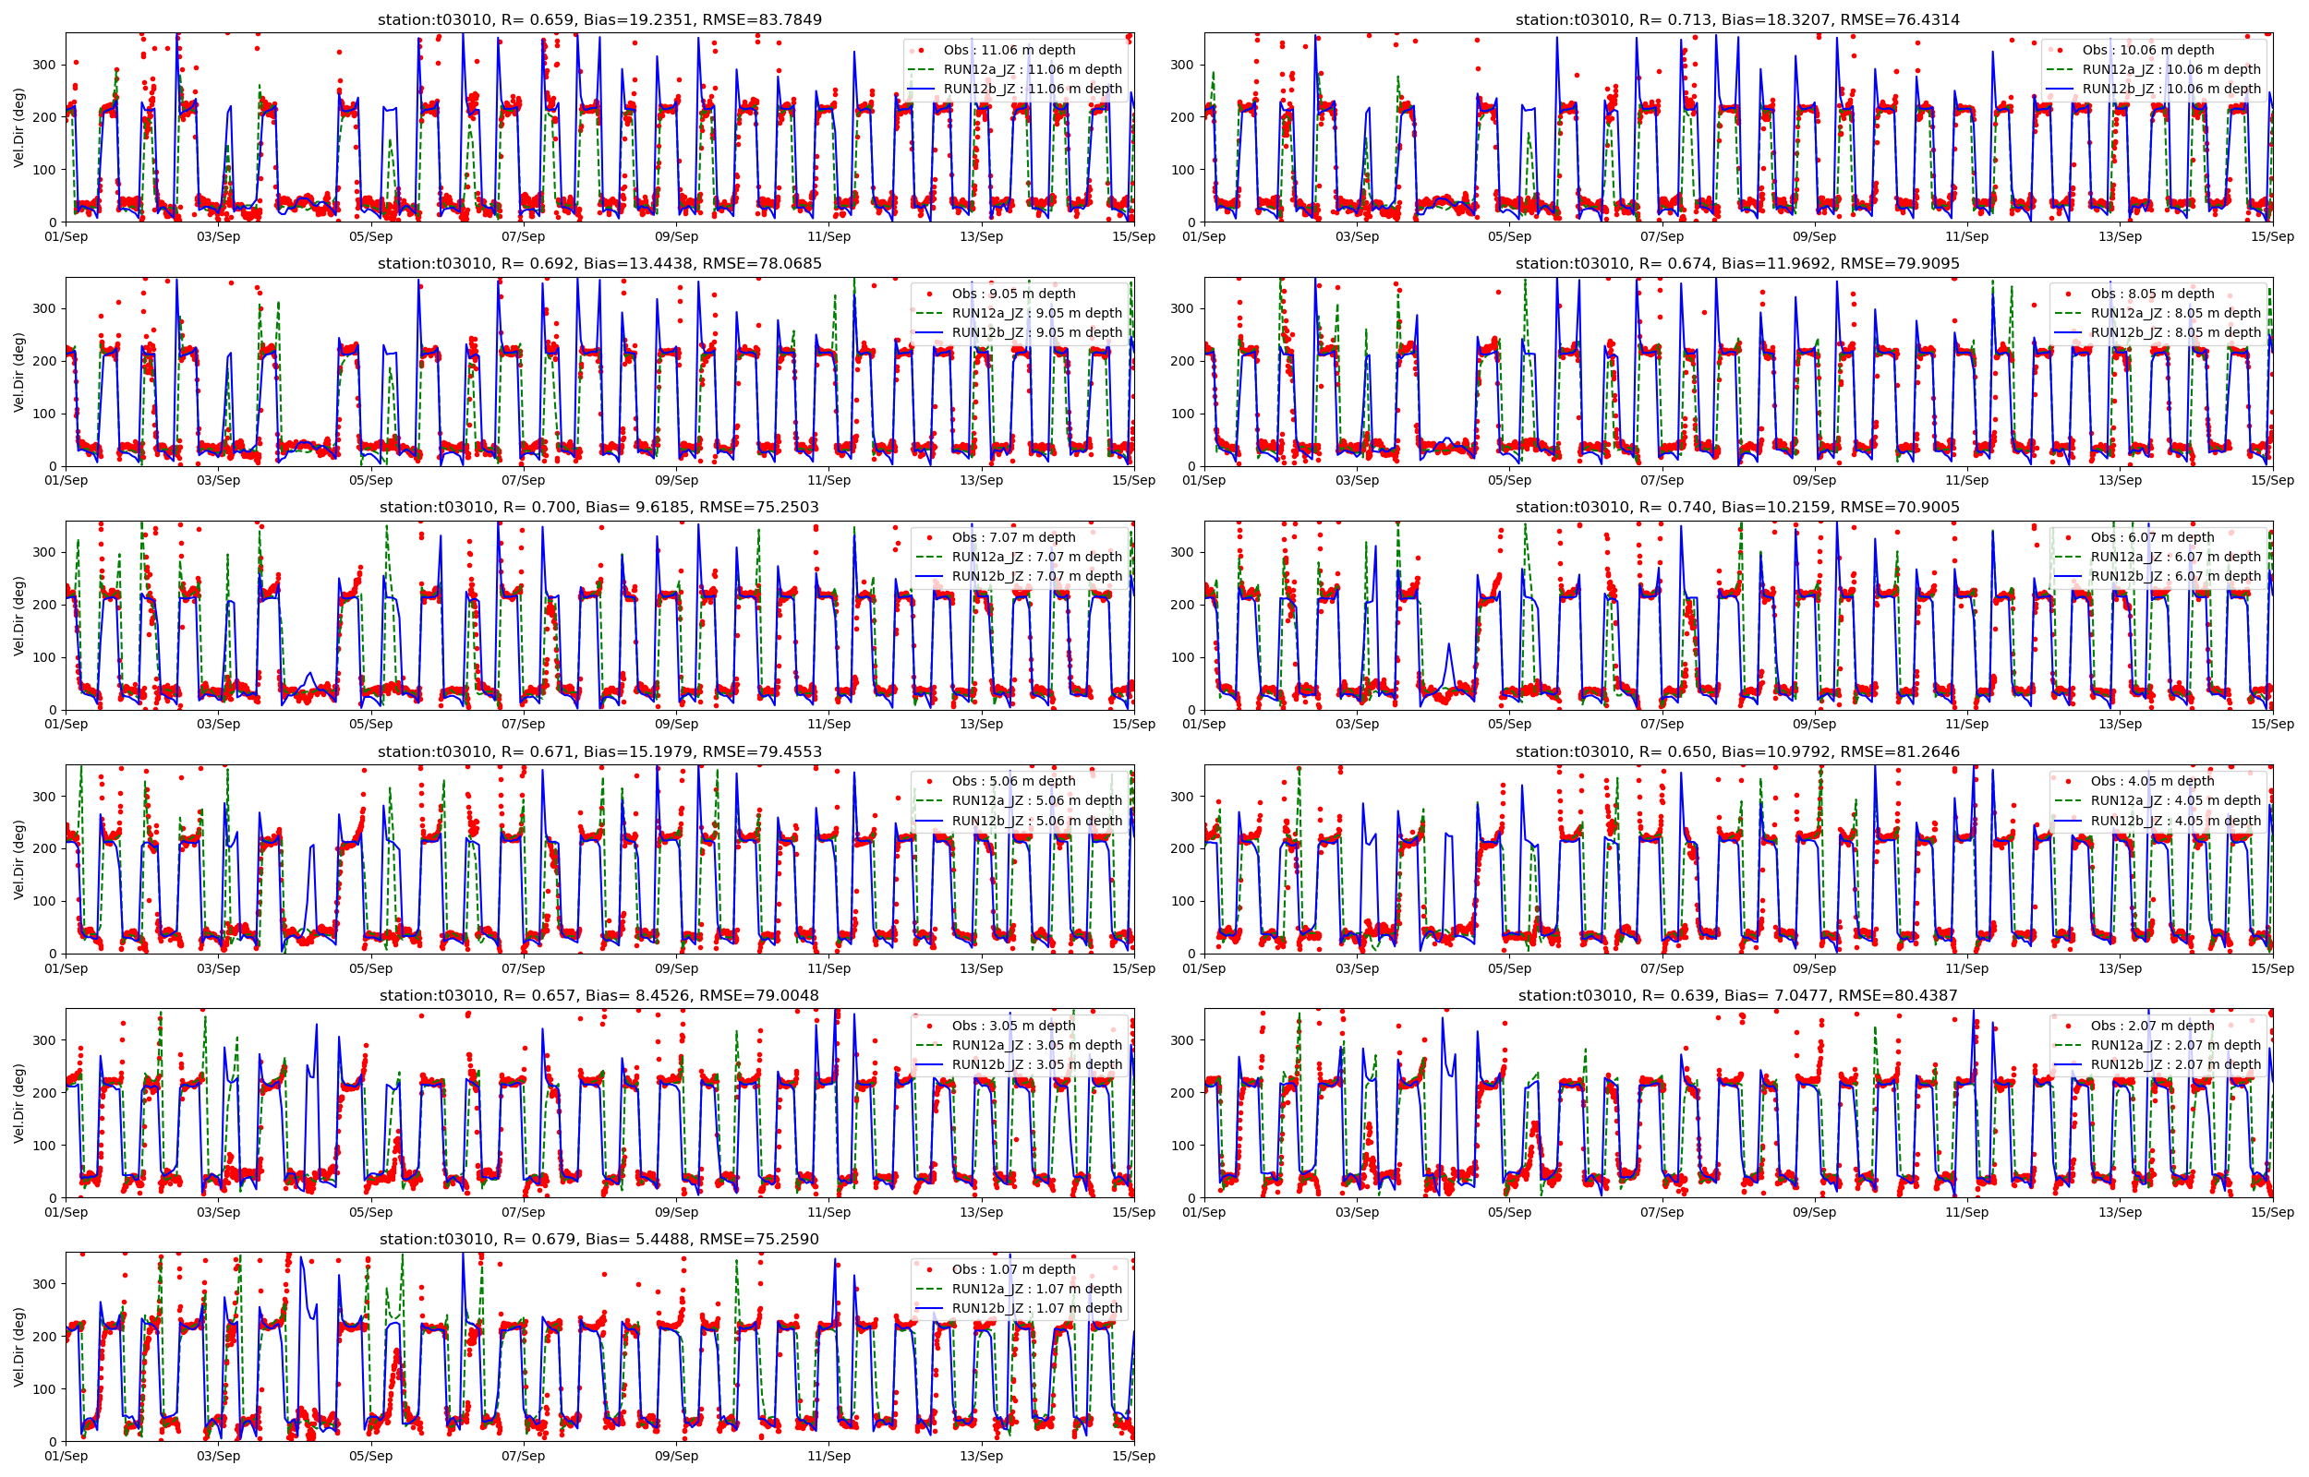The width and height of the screenshot is (2309, 1477).
Task: Click the plot title with RMSE=83.7849
Action: 598,19
